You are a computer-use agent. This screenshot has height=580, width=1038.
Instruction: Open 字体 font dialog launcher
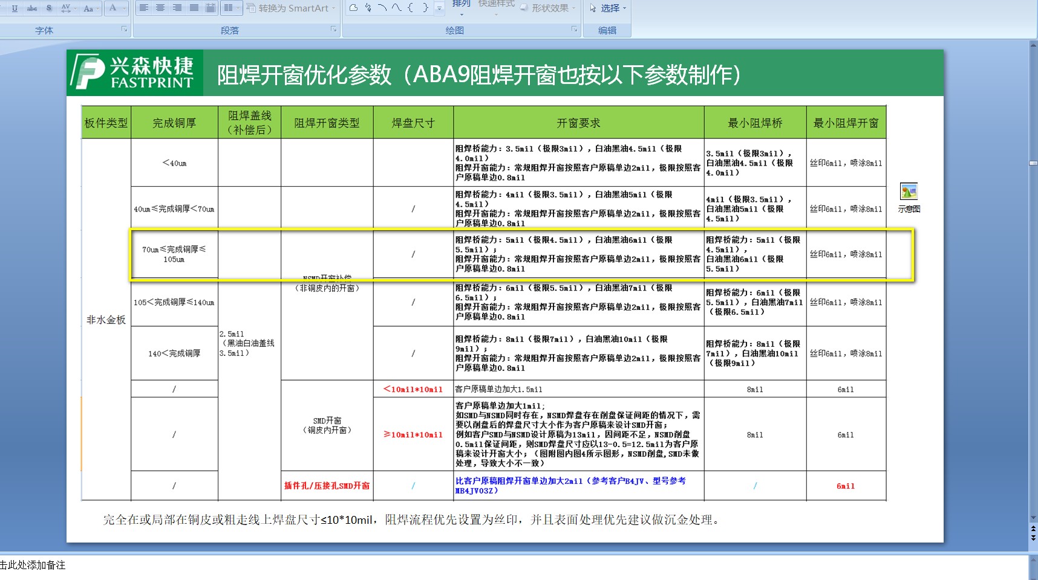click(x=125, y=29)
